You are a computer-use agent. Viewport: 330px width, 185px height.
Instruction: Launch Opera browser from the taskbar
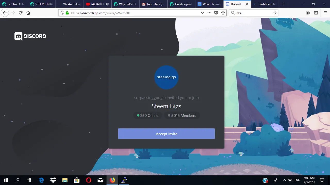(x=88, y=180)
